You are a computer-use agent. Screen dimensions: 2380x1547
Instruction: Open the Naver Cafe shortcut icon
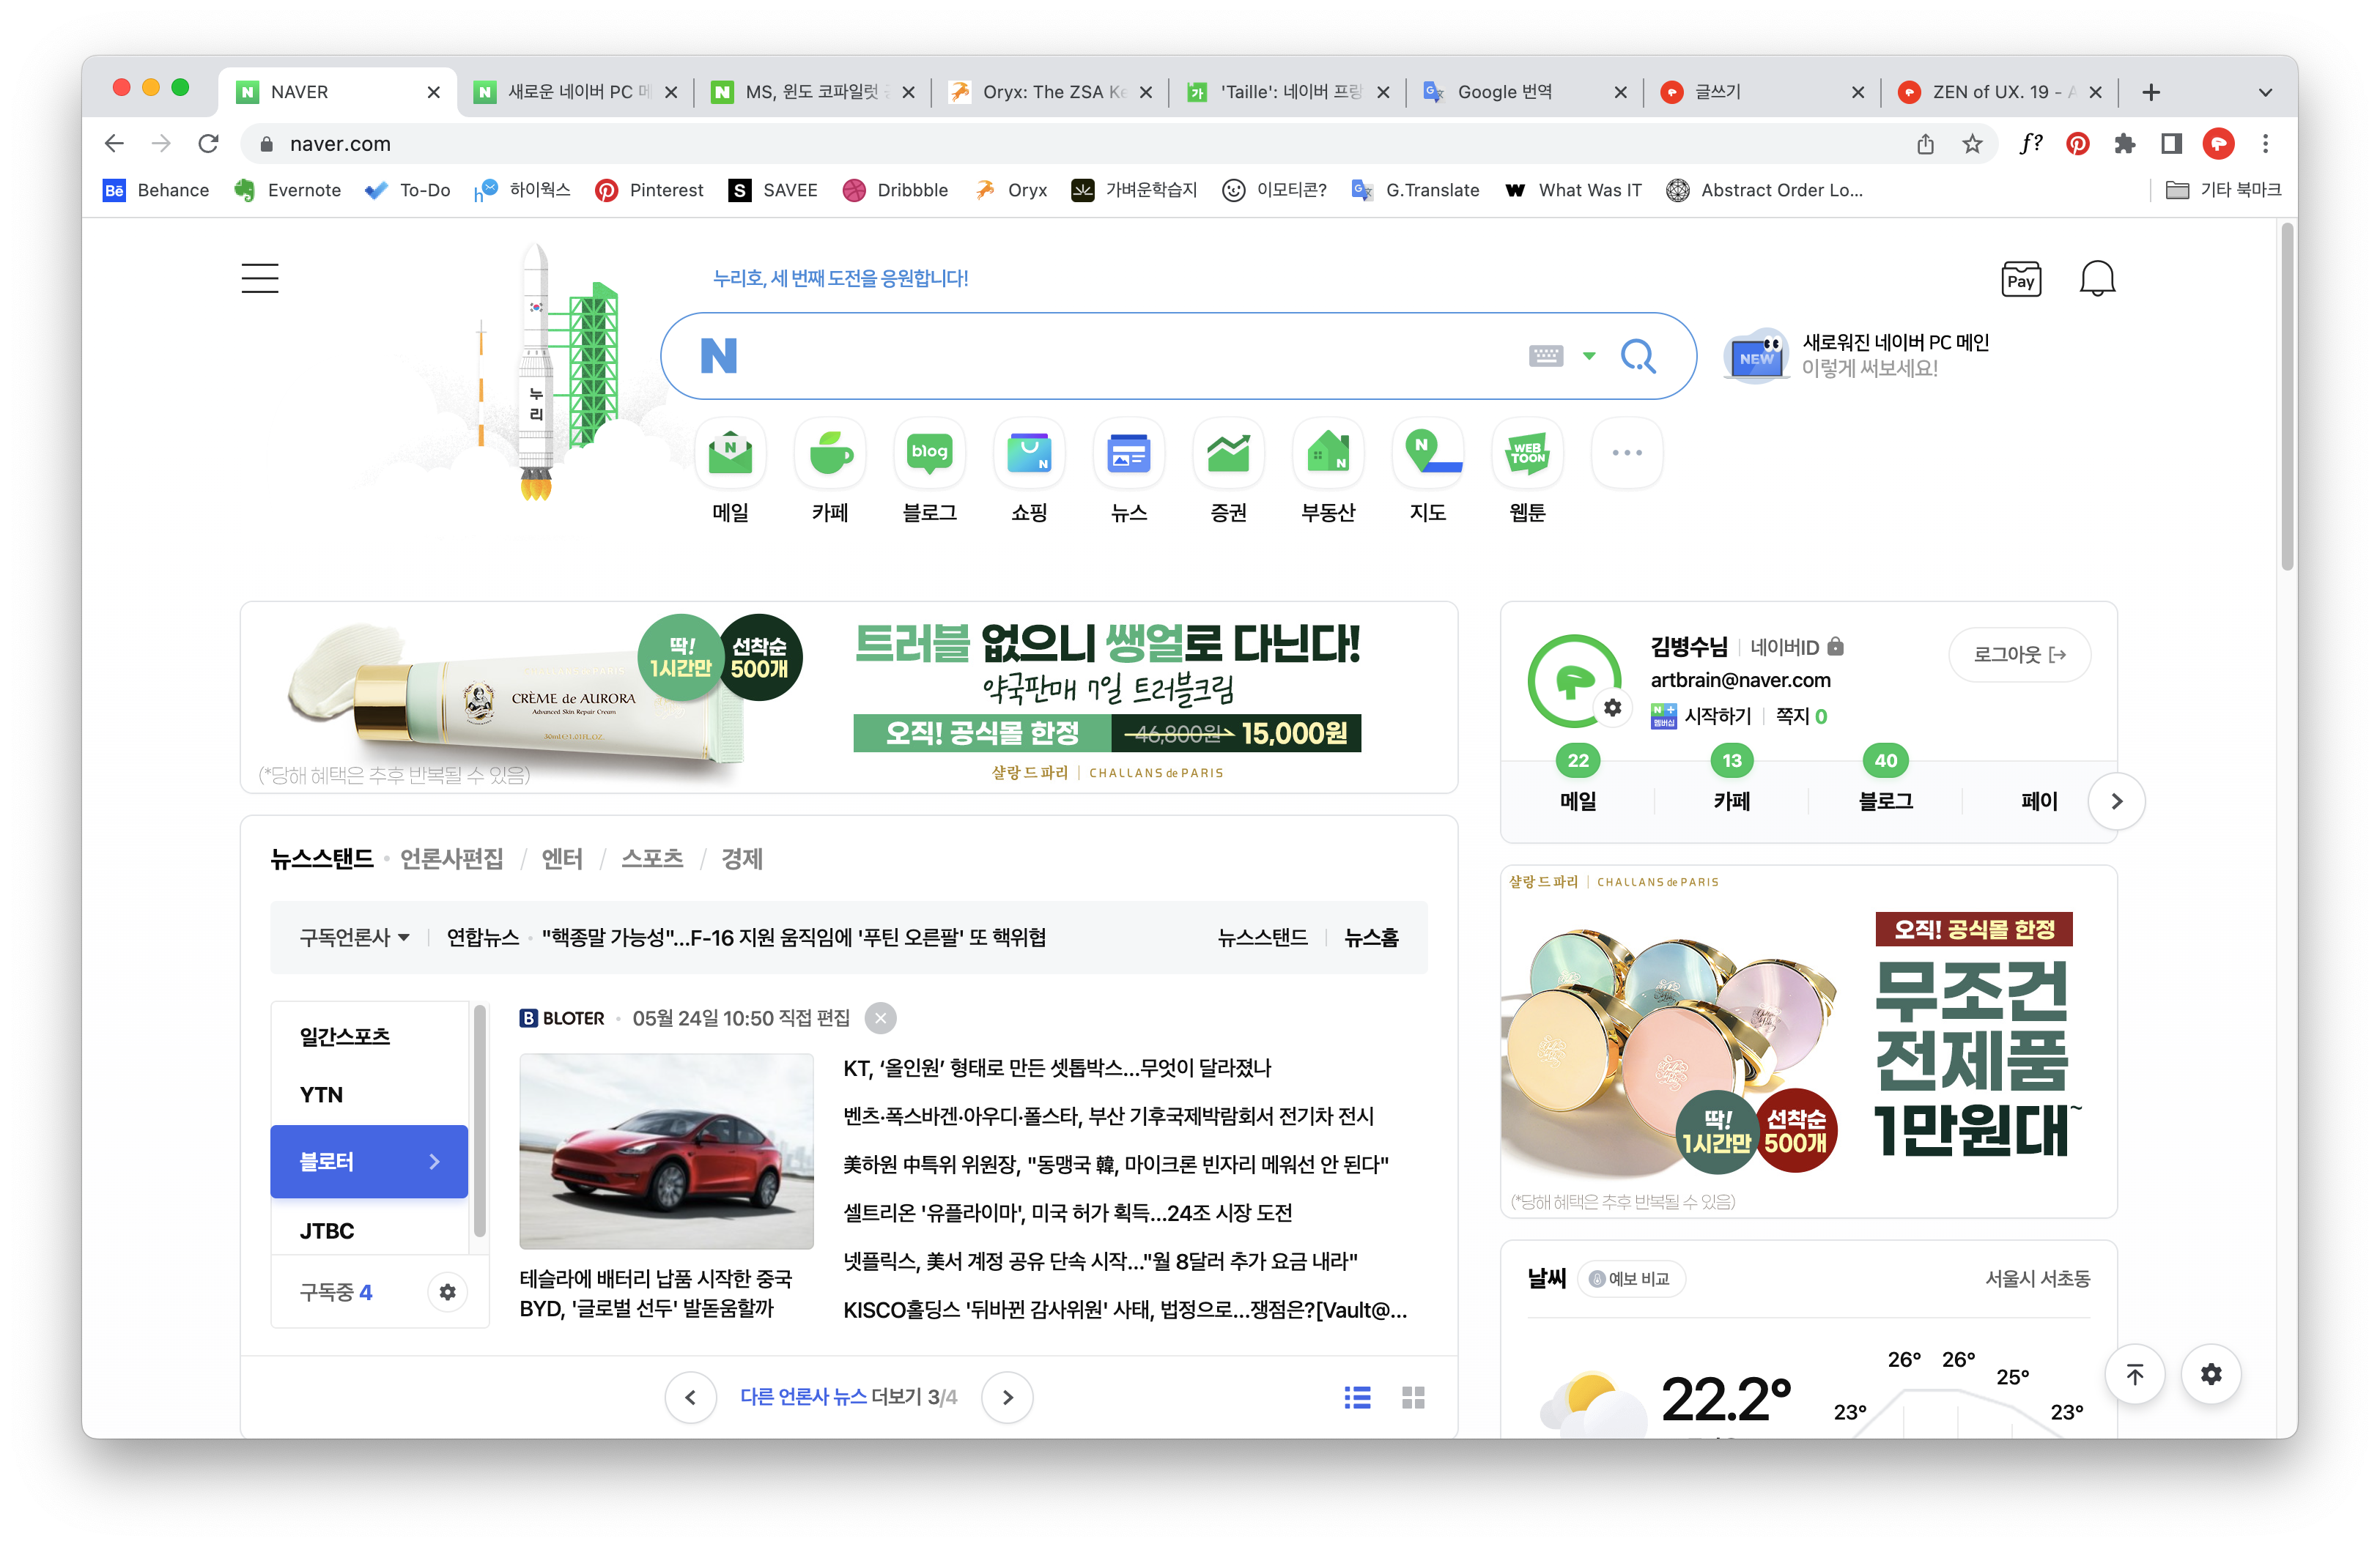click(830, 453)
